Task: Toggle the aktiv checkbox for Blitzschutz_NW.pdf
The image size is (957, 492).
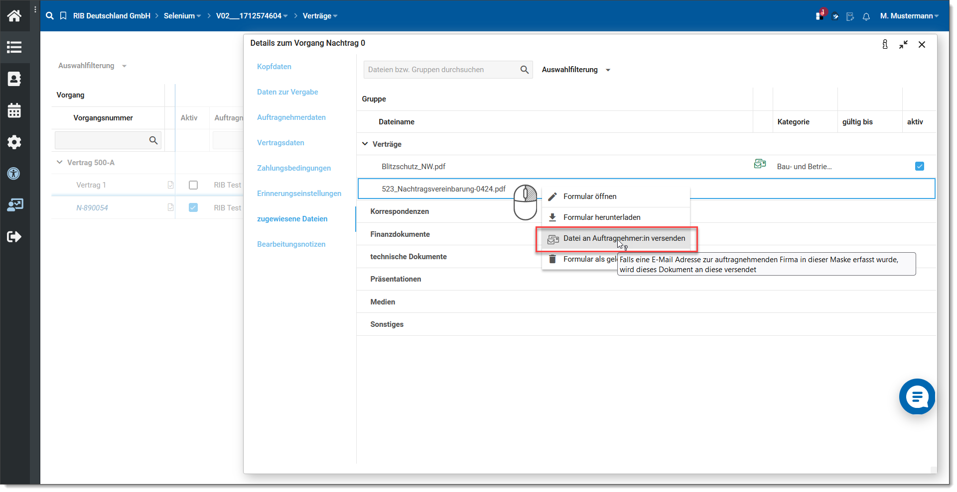Action: [x=920, y=166]
